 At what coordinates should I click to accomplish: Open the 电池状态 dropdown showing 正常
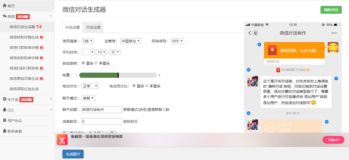90,86
